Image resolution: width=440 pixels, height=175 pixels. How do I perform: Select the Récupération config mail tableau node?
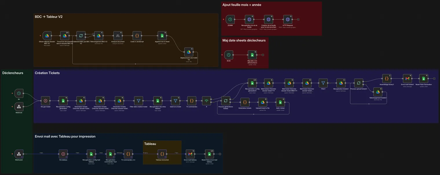[x=91, y=154]
